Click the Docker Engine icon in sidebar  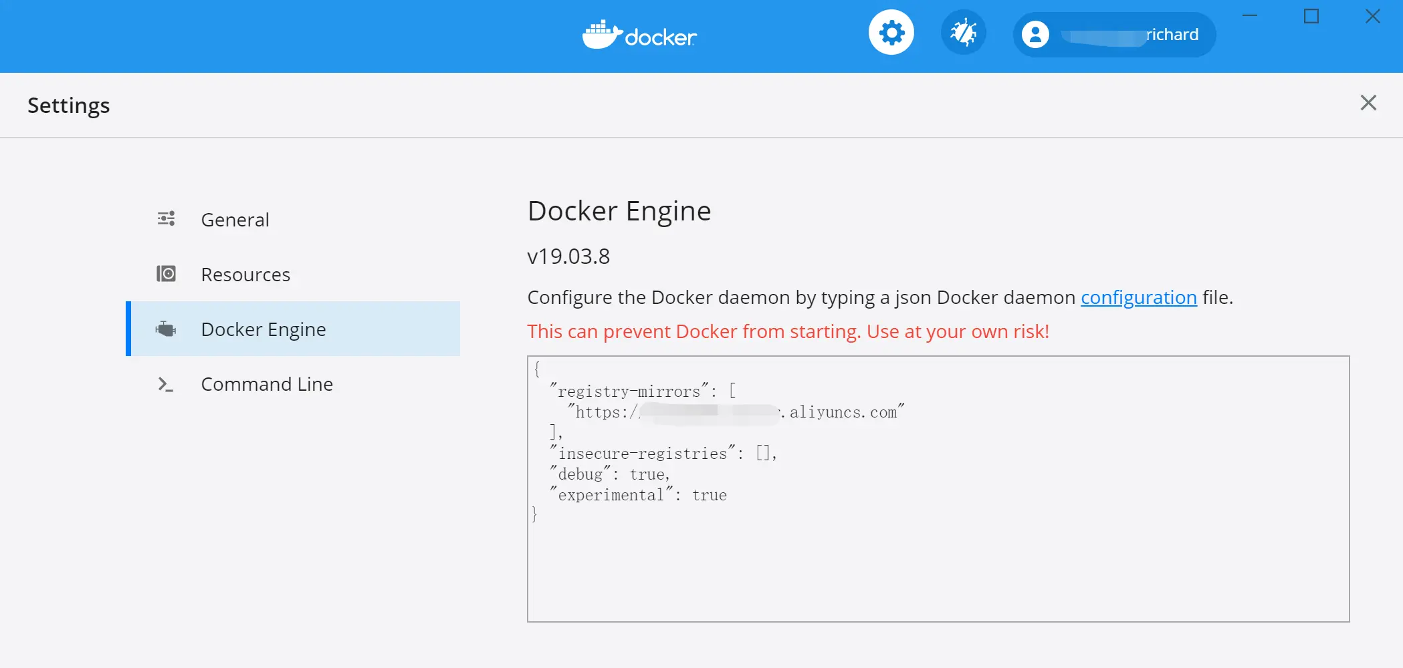166,329
